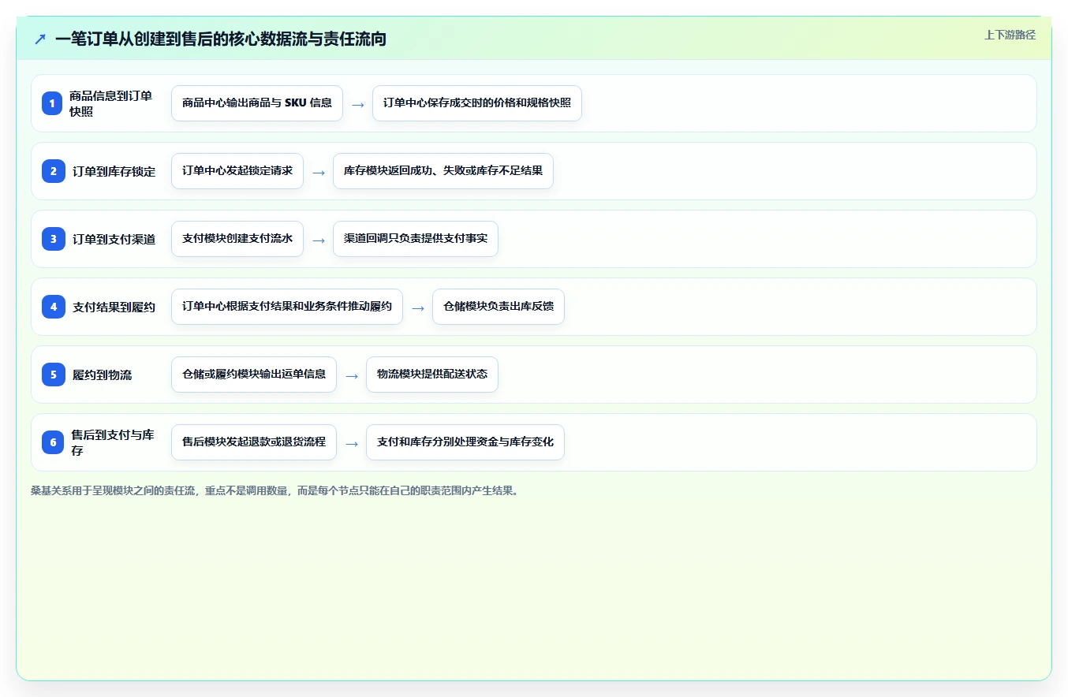Viewport: 1068px width, 697px height.
Task: Select the 支付和库存分别处理资金与库存变化 node
Action: pos(465,442)
